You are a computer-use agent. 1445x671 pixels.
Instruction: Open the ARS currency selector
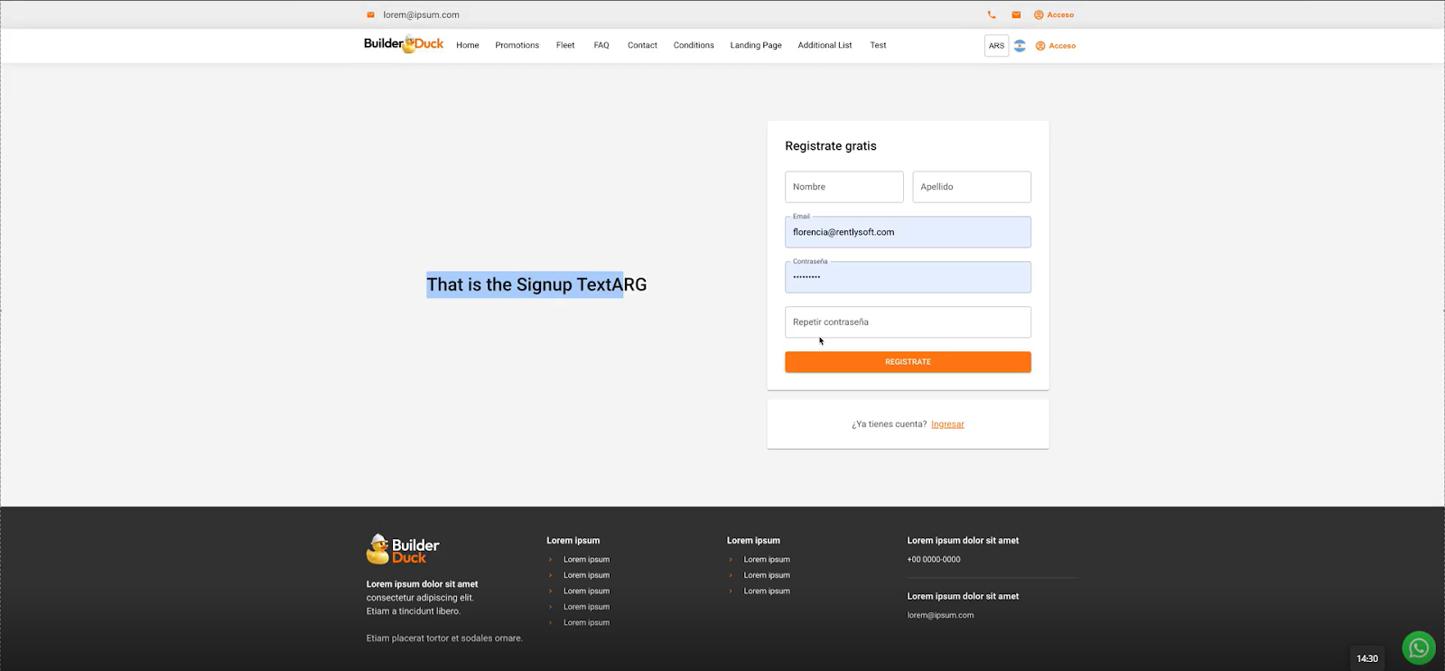[996, 45]
